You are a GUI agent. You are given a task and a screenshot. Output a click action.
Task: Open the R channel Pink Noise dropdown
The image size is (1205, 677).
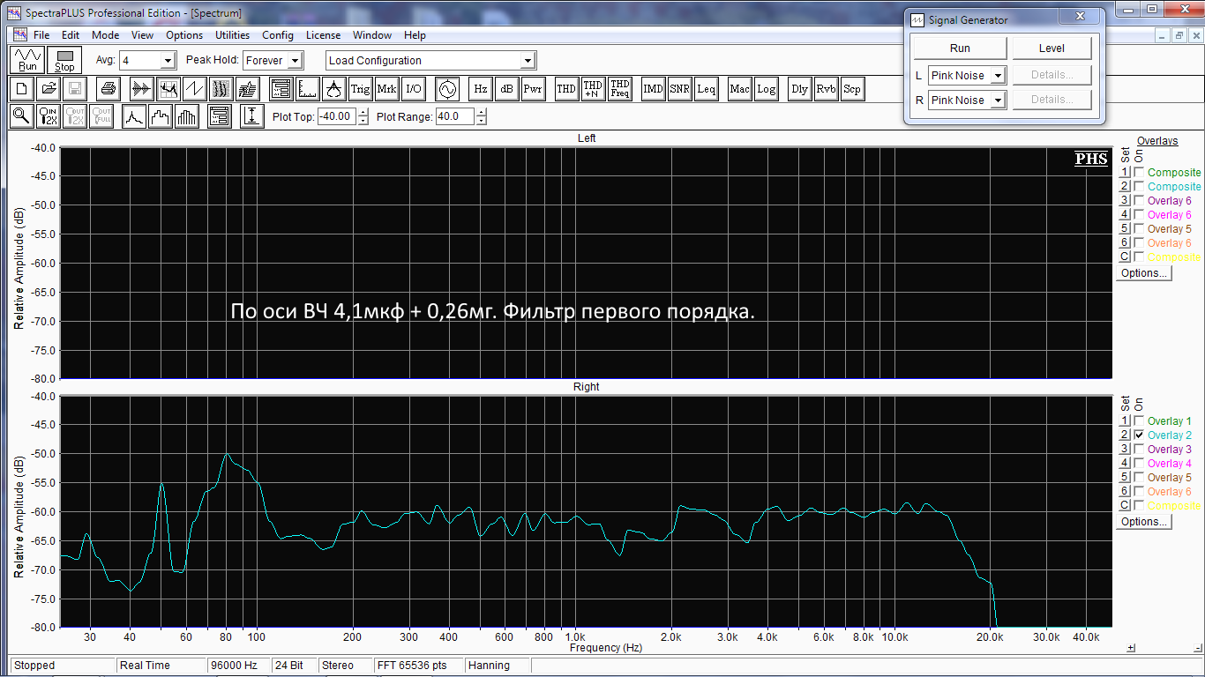point(998,100)
